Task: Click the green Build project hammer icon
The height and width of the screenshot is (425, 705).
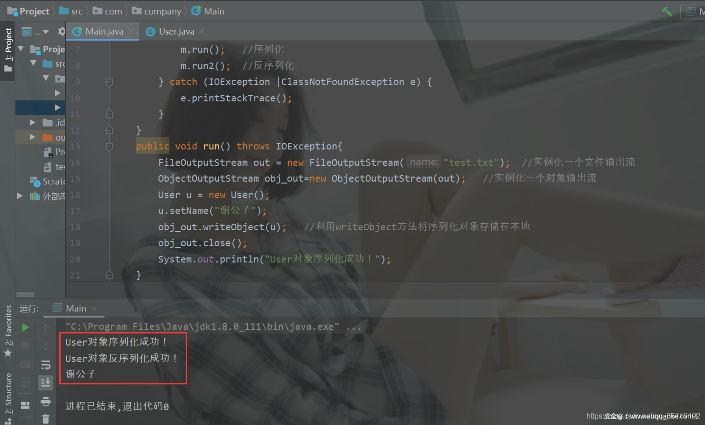Action: pyautogui.click(x=667, y=12)
